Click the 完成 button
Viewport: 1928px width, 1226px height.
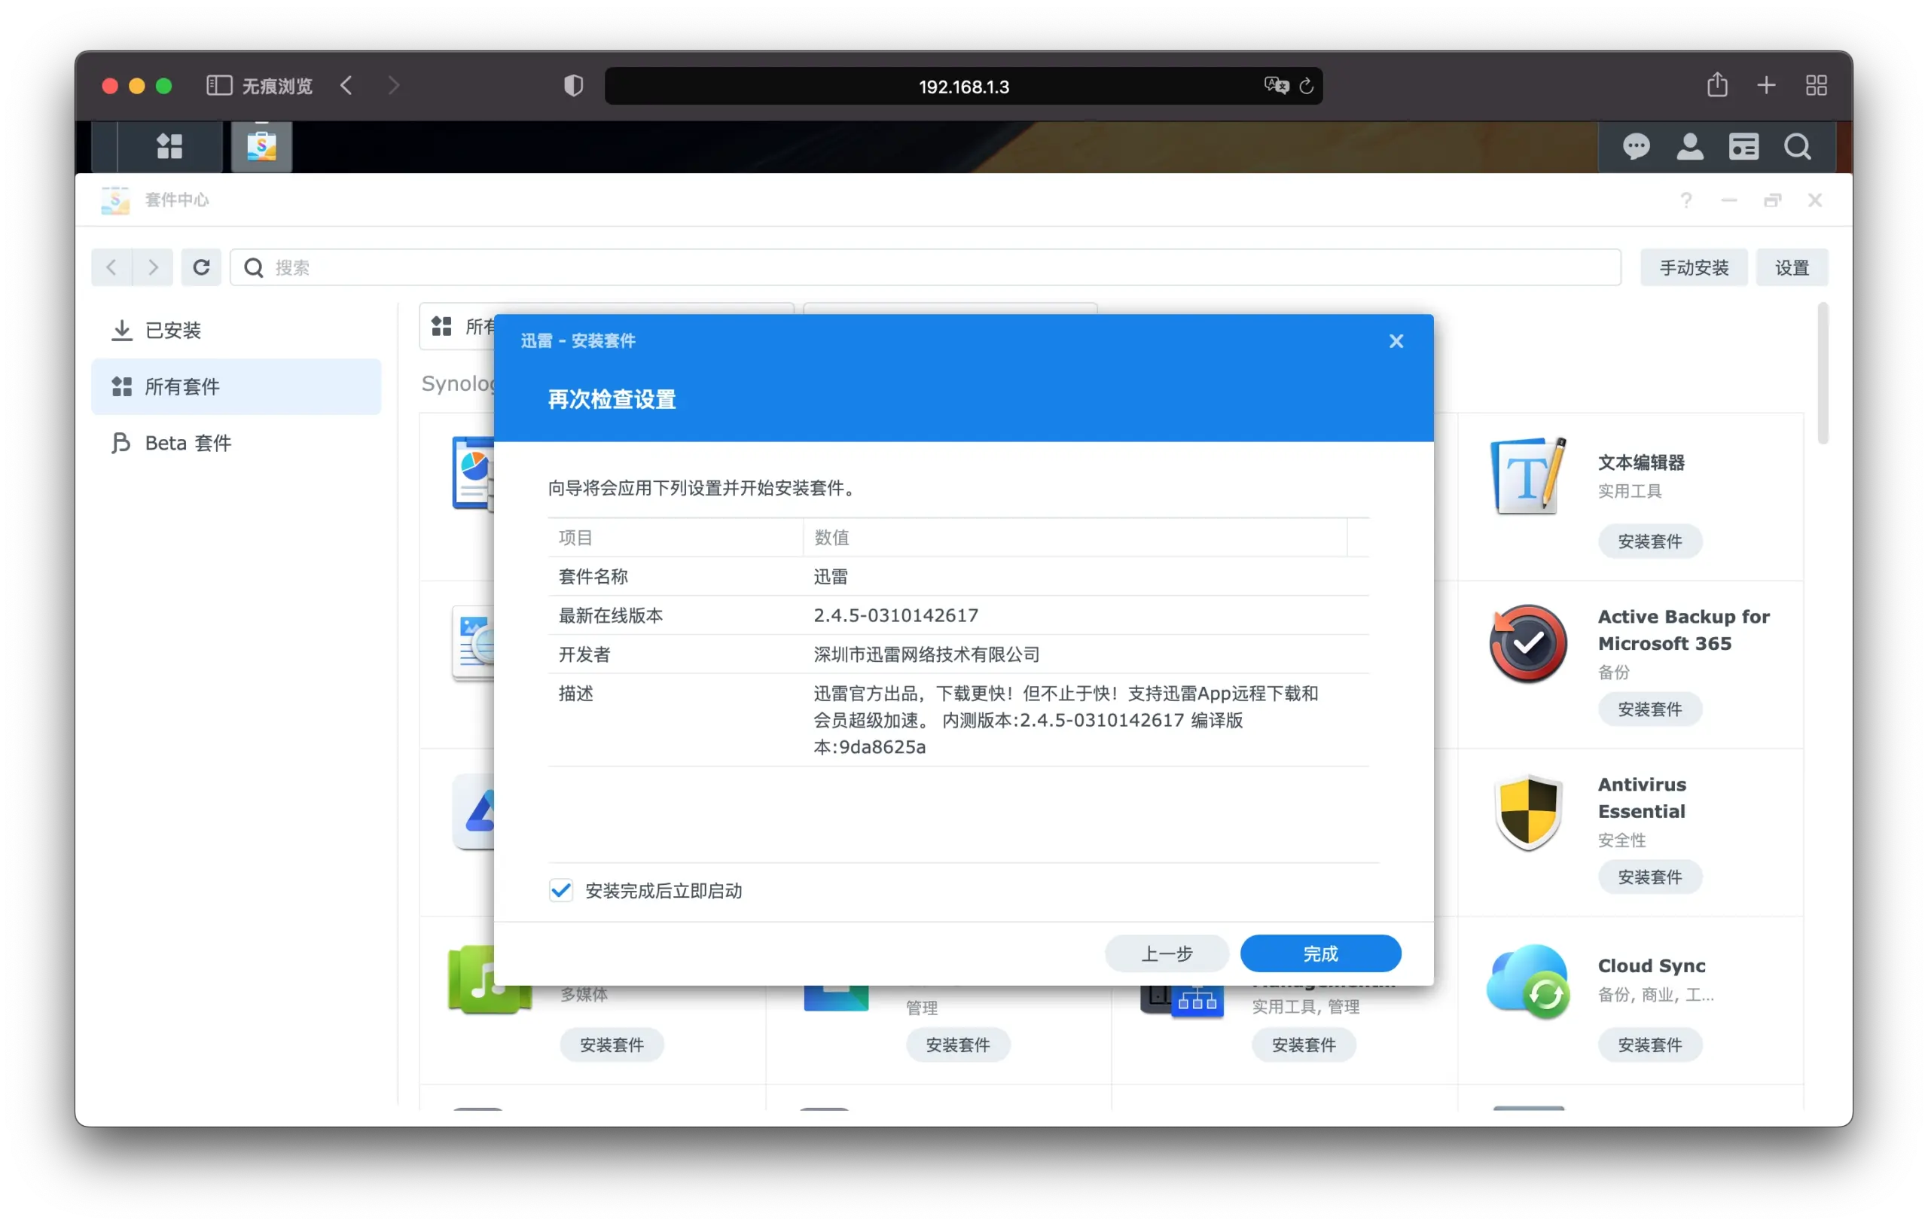tap(1320, 953)
